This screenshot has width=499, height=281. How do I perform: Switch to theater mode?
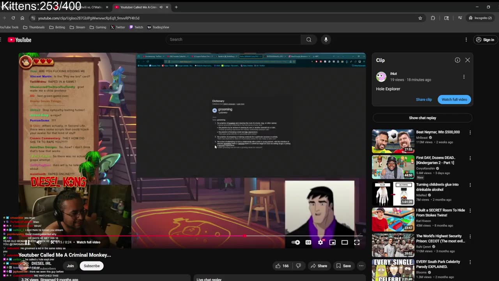coord(345,242)
